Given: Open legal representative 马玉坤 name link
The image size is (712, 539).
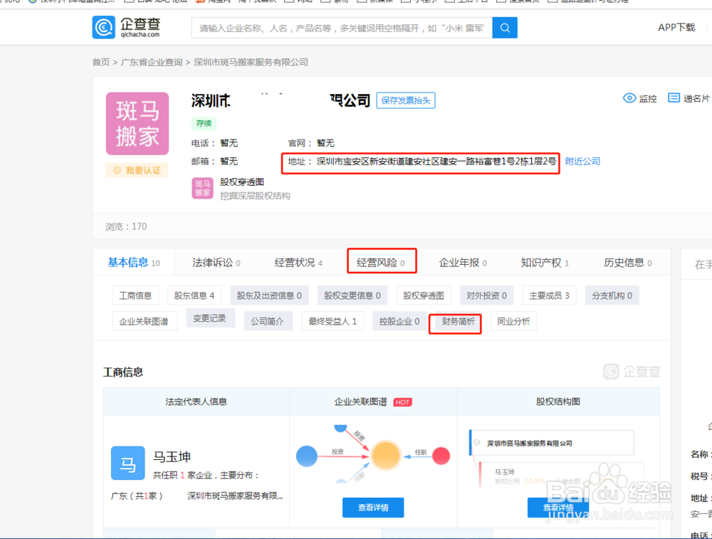Looking at the screenshot, I should click(172, 456).
